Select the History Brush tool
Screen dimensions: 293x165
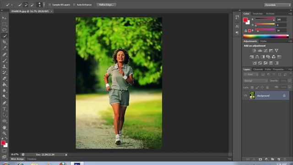pyautogui.click(x=4, y=72)
